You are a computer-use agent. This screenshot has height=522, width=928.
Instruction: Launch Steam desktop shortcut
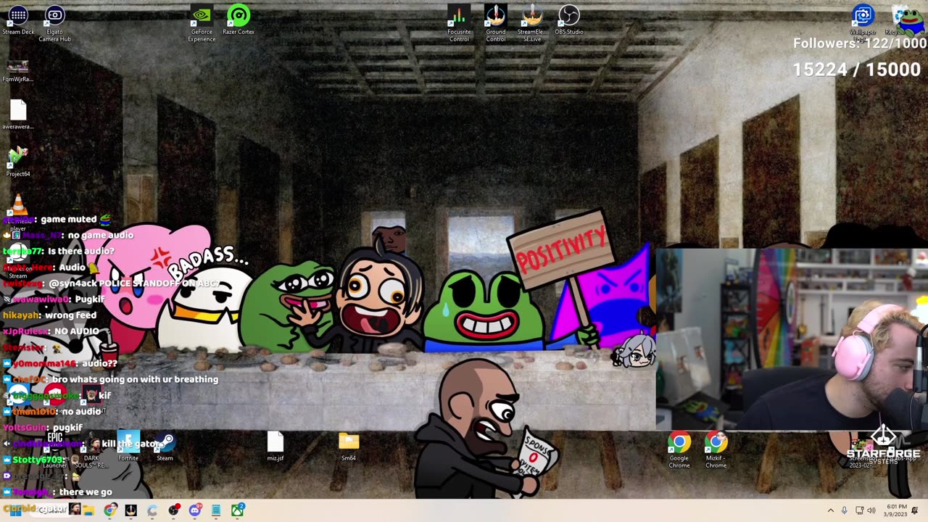point(165,447)
